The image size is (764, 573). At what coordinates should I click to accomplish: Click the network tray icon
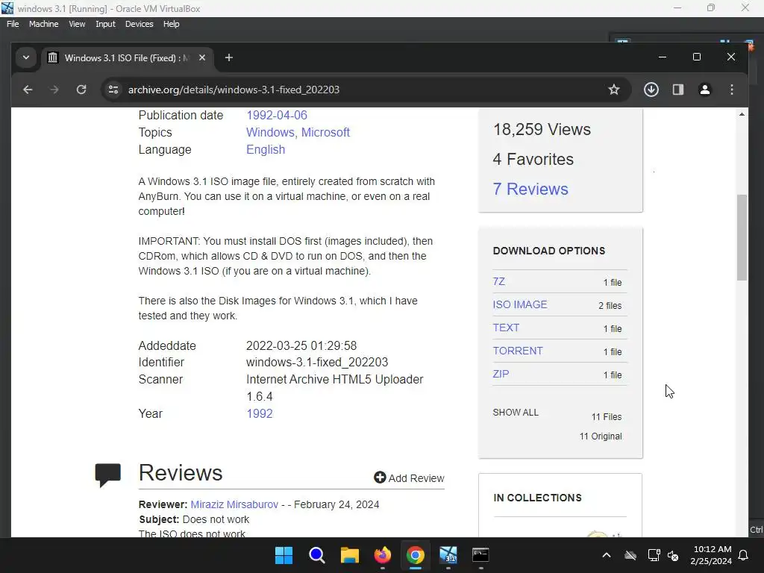tap(654, 555)
